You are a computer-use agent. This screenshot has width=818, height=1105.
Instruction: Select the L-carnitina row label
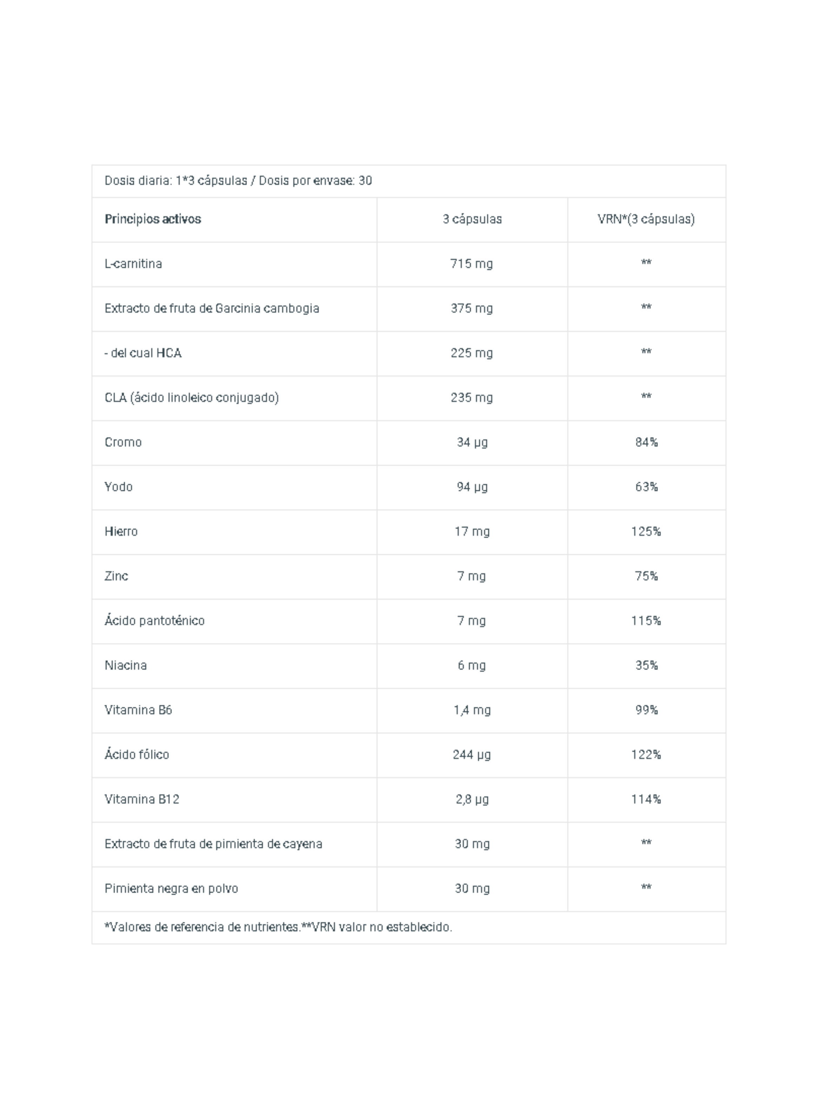pos(133,264)
